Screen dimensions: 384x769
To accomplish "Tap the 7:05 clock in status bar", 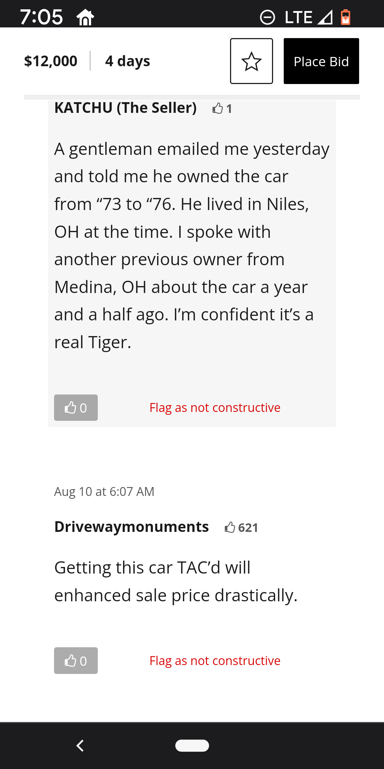I will point(42,17).
